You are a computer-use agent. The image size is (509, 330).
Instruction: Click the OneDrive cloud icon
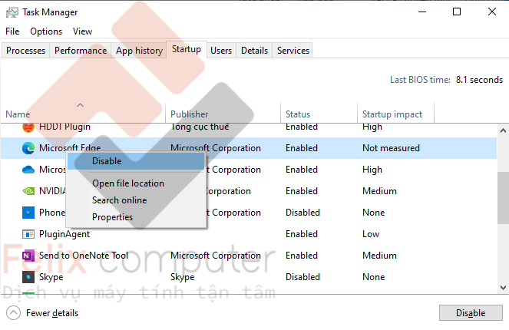tap(28, 170)
